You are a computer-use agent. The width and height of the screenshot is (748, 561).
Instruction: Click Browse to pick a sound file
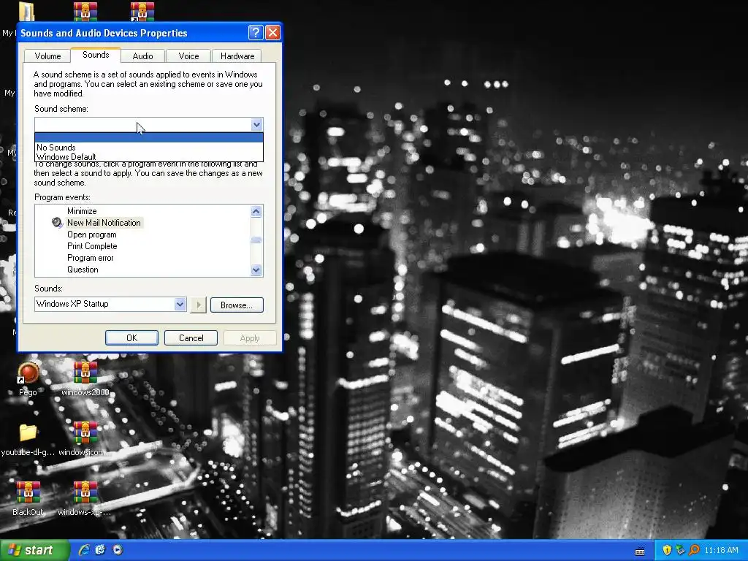pyautogui.click(x=237, y=305)
